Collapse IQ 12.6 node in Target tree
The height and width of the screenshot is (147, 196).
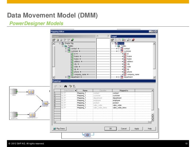[113, 43]
